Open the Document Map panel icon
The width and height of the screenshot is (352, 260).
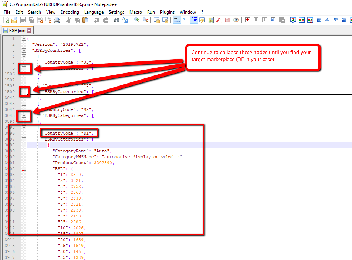[x=211, y=20]
